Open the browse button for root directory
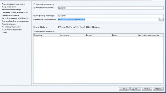Viewport: 166px width, 93px height. [161, 20]
